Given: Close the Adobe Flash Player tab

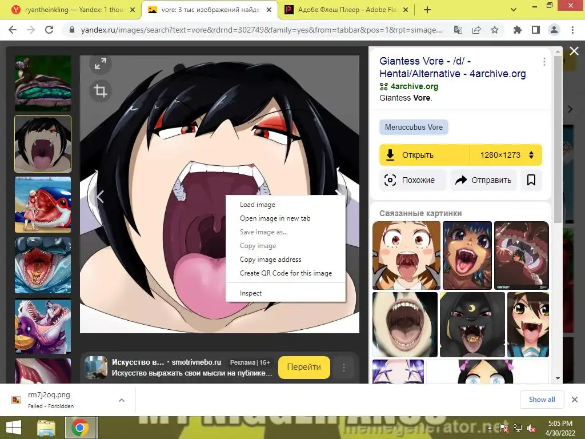Looking at the screenshot, I should (x=406, y=10).
